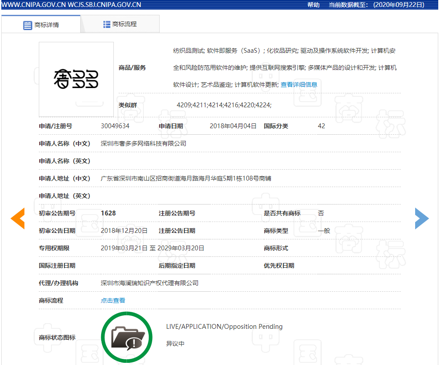Switch to the 商标流程 tab

point(120,24)
